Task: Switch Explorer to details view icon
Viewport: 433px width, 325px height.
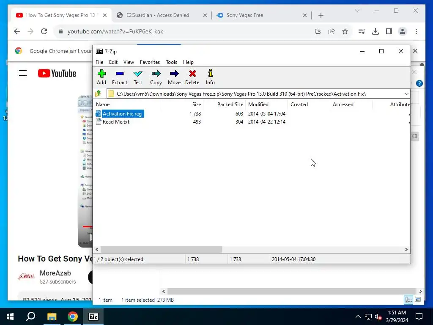Action: click(x=408, y=300)
